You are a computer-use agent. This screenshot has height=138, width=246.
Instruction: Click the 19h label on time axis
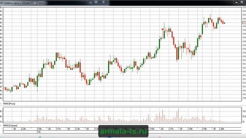point(205,129)
